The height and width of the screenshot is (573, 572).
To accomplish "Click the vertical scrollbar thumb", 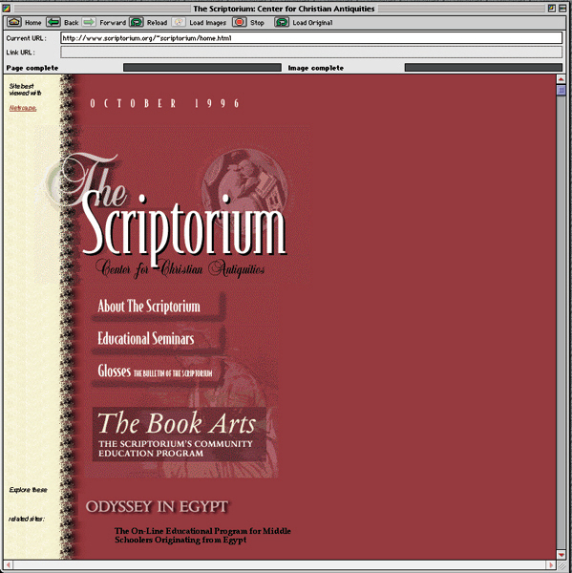I will [561, 90].
